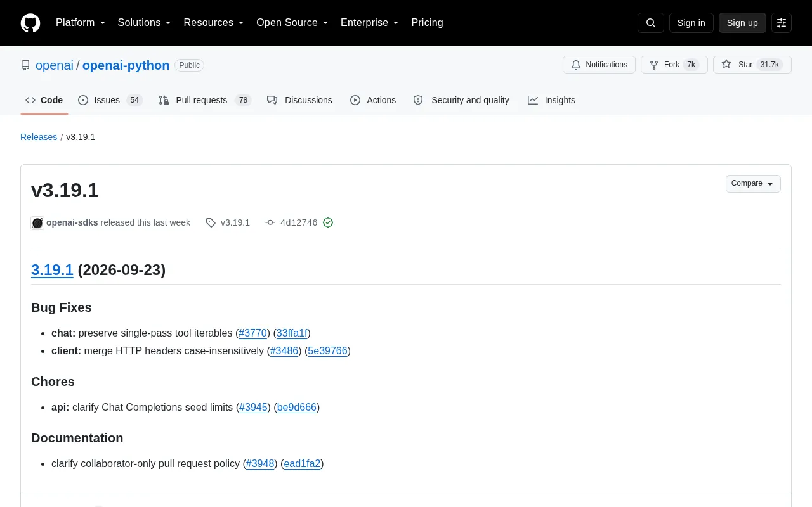Switch to the Pull requests tab
This screenshot has width=812, height=507.
pyautogui.click(x=205, y=100)
